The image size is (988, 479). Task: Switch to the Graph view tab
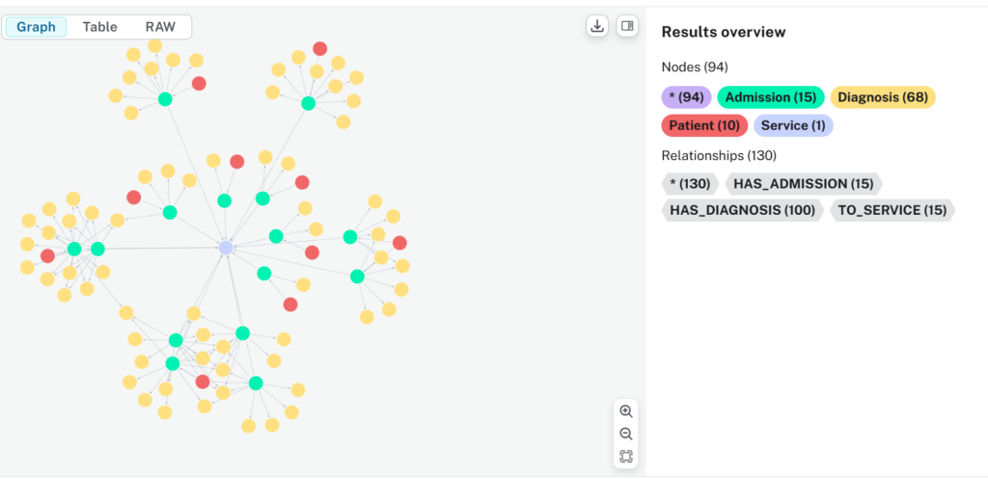[37, 27]
